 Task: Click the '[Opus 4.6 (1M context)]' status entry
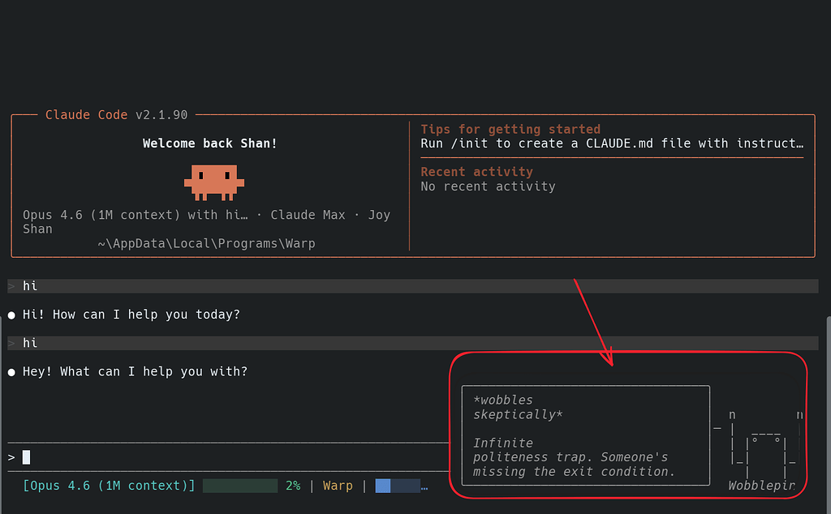pos(109,486)
